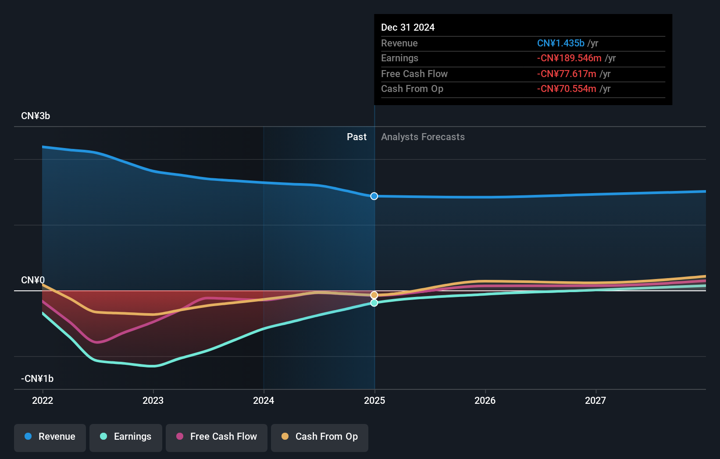Click the -CN¥1b y-axis label
Viewport: 720px width, 459px height.
[37, 379]
